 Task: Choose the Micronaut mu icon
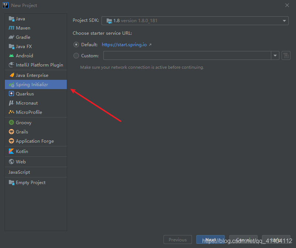point(11,103)
